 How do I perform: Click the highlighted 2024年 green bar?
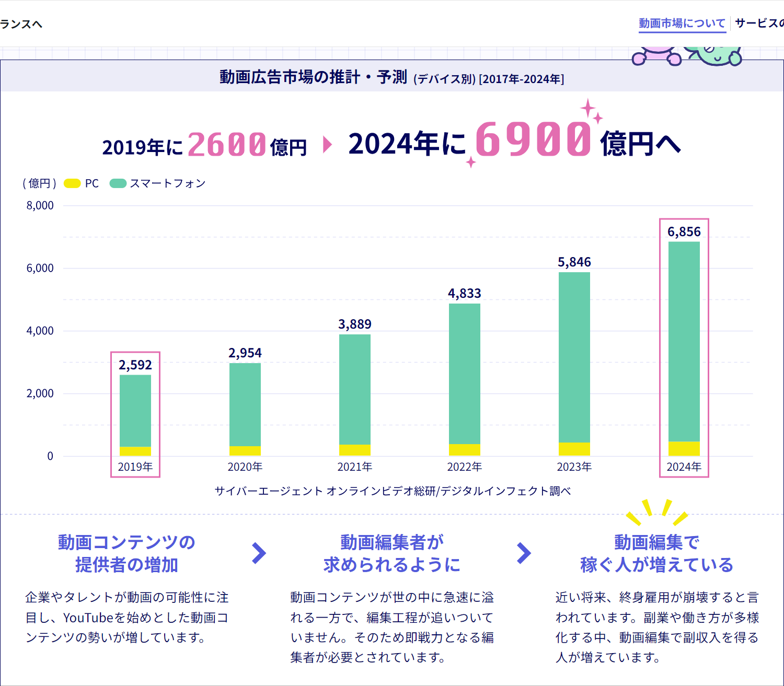[684, 340]
